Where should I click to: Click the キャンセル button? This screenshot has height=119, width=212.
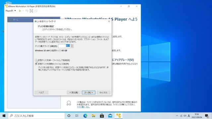[x=103, y=93]
